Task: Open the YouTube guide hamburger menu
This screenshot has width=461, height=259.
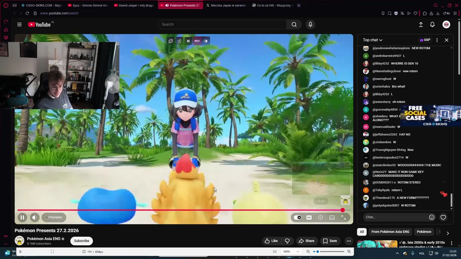Action: coord(19,24)
